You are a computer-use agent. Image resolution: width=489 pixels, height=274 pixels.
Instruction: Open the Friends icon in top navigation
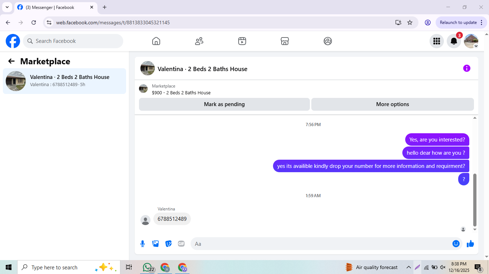199,41
